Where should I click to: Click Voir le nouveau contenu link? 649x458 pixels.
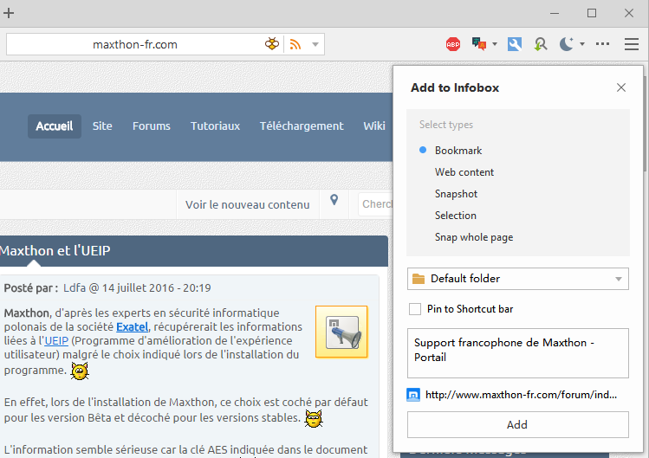(248, 205)
